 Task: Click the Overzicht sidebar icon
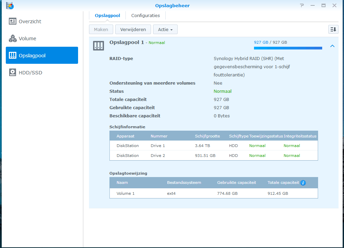(x=13, y=21)
